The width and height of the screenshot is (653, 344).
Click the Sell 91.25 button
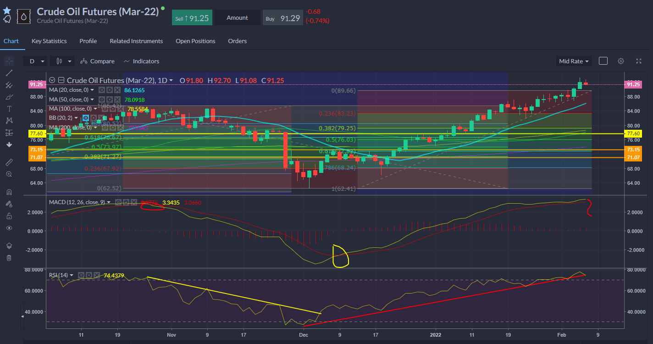[x=192, y=17]
